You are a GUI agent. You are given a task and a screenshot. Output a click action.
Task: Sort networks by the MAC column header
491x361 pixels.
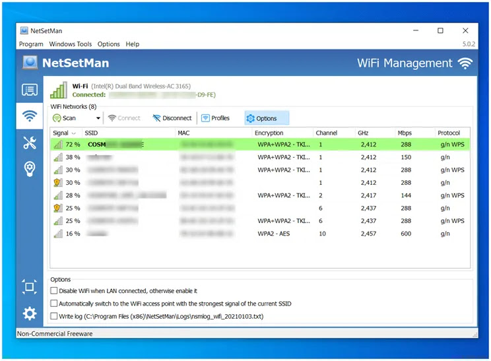[x=214, y=133]
